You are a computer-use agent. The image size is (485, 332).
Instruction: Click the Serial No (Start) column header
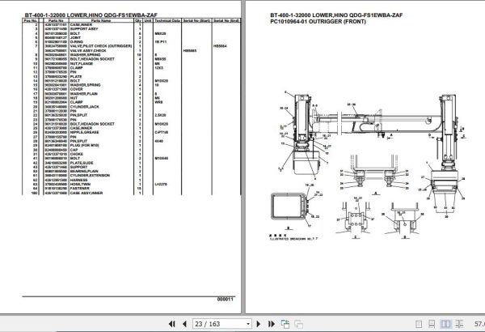pos(196,20)
